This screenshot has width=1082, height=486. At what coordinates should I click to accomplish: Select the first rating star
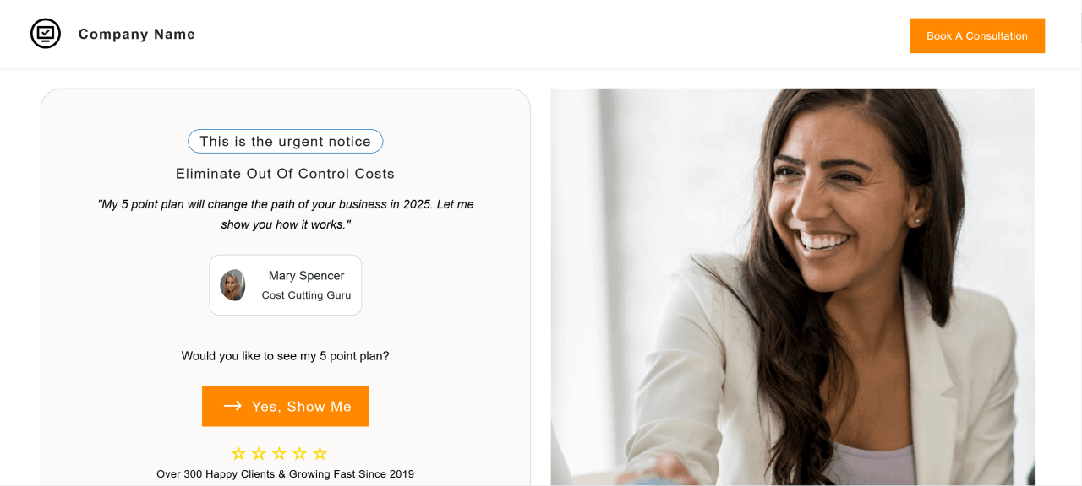point(238,454)
